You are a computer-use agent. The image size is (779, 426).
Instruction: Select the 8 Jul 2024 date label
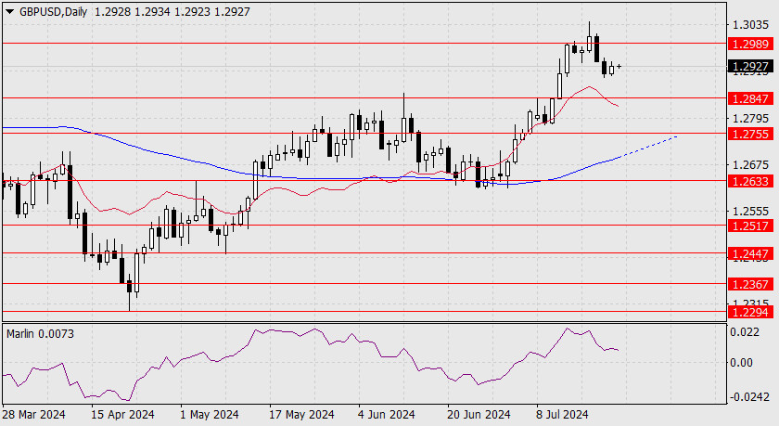[x=562, y=415]
